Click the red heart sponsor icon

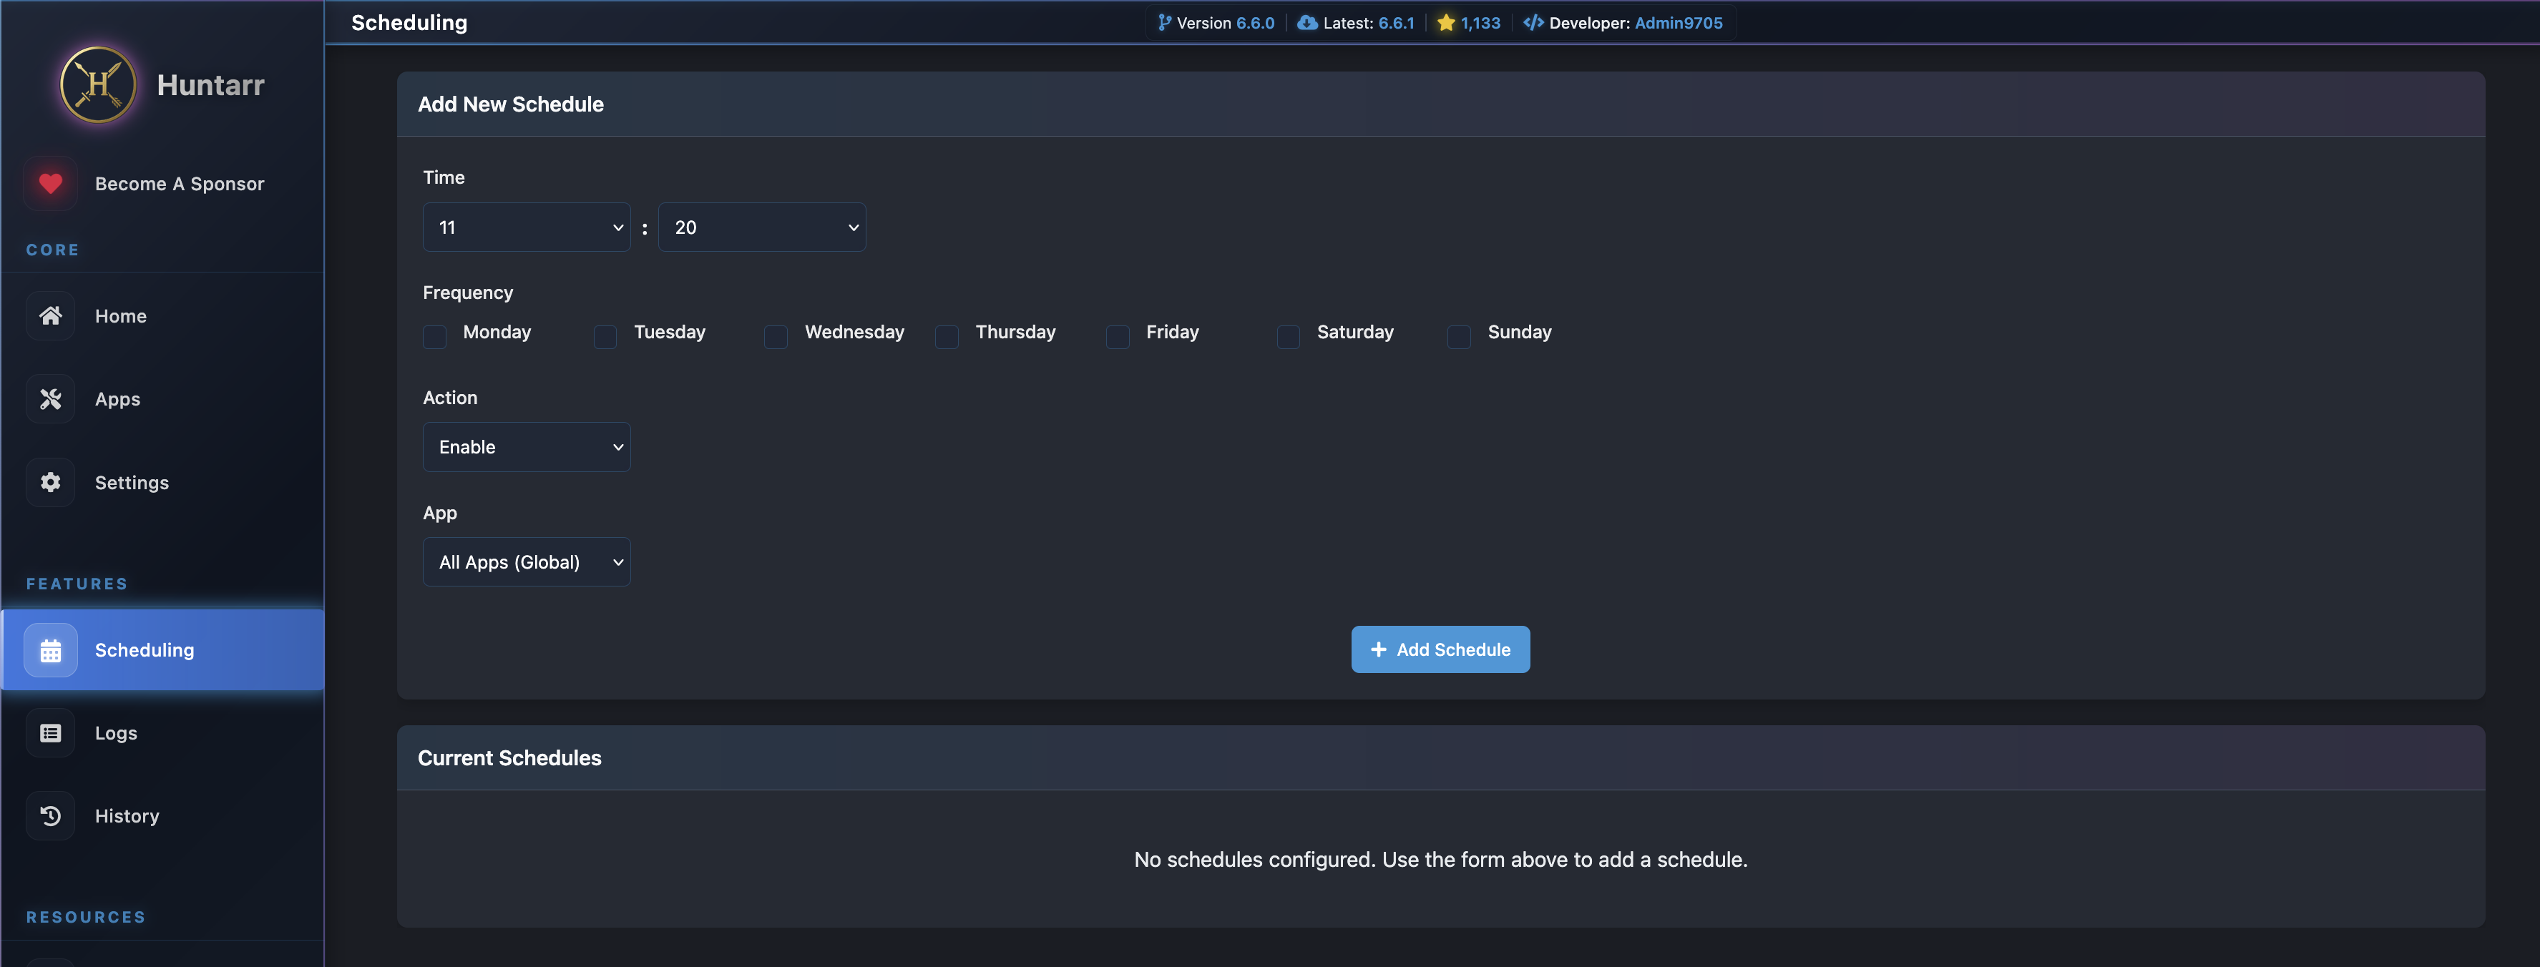[50, 183]
